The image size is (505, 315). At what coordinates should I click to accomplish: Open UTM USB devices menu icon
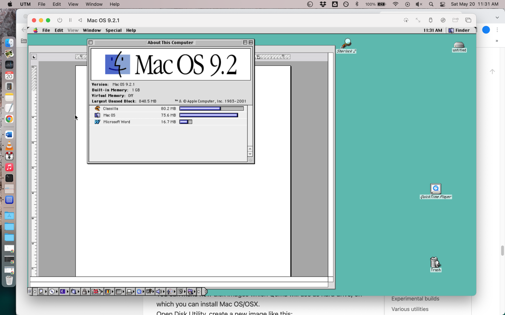431,20
